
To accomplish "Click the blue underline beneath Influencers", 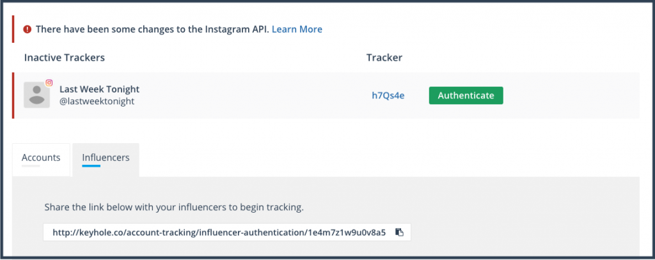I will click(91, 166).
